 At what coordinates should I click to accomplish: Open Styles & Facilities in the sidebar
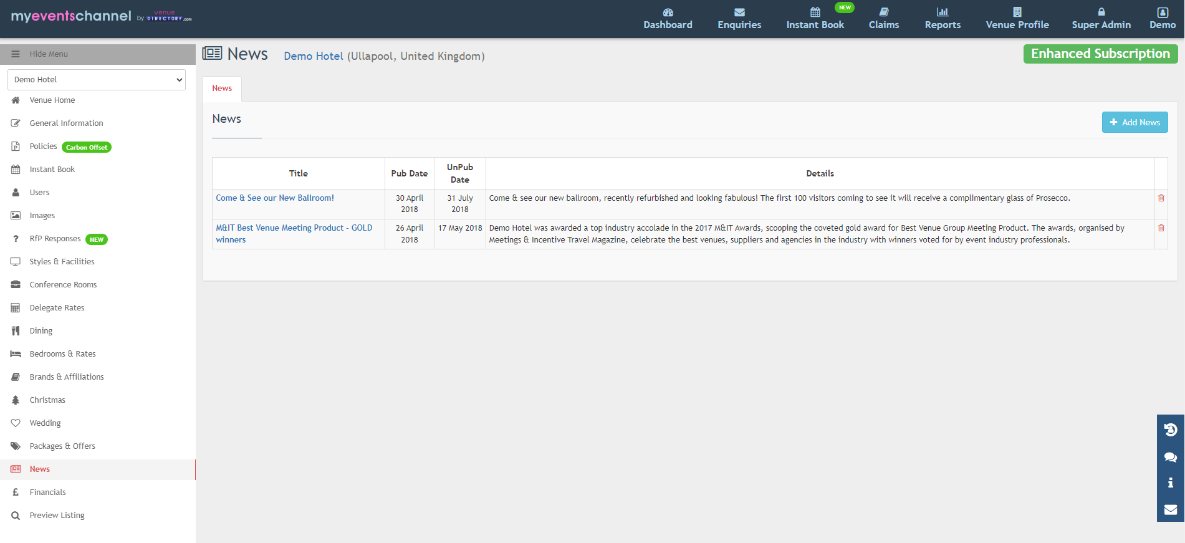pos(62,261)
